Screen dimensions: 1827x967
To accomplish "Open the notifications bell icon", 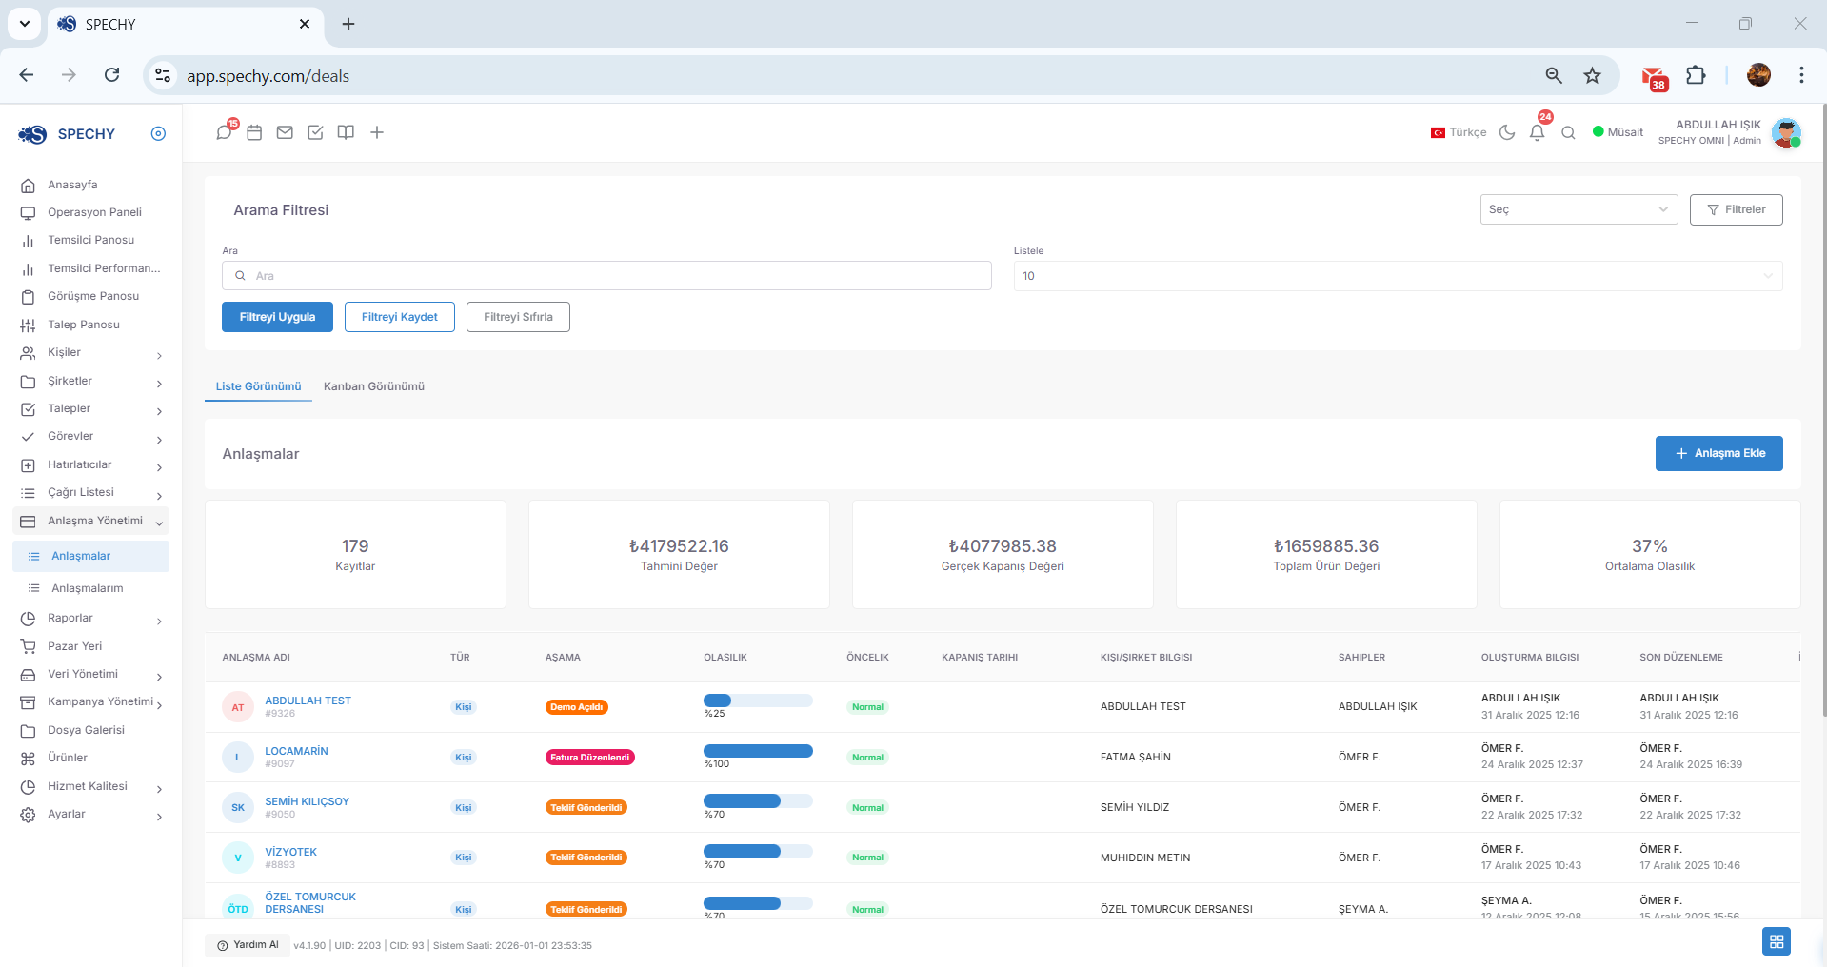I will (1537, 132).
